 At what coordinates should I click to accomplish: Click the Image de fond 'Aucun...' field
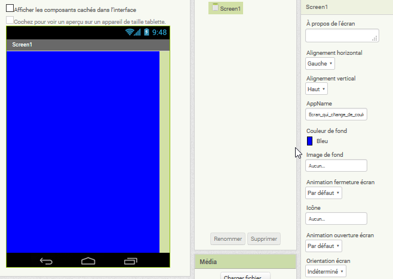click(336, 166)
